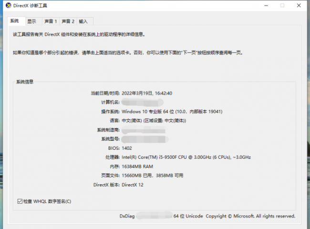Select the Intel Core i5-9500F processor text

[x=186, y=157]
